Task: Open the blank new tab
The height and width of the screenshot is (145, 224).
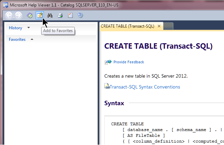Action: [168, 26]
